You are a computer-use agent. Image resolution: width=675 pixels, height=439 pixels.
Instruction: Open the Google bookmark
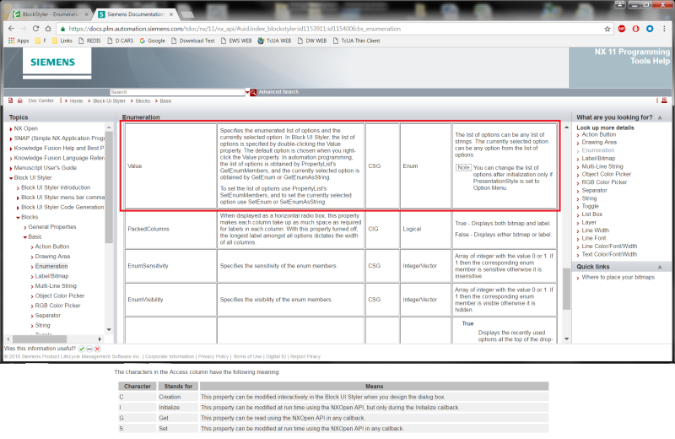[153, 41]
